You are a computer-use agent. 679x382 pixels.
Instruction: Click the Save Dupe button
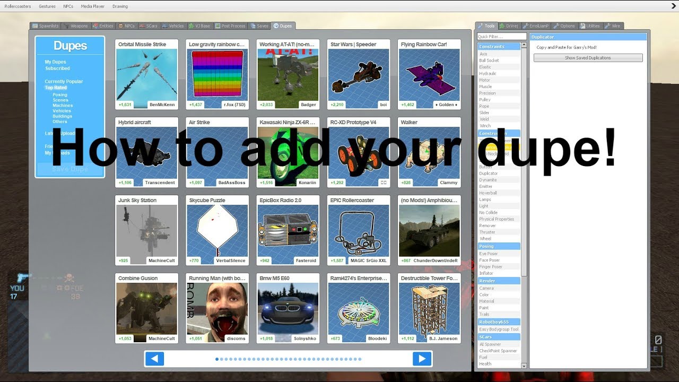(70, 169)
